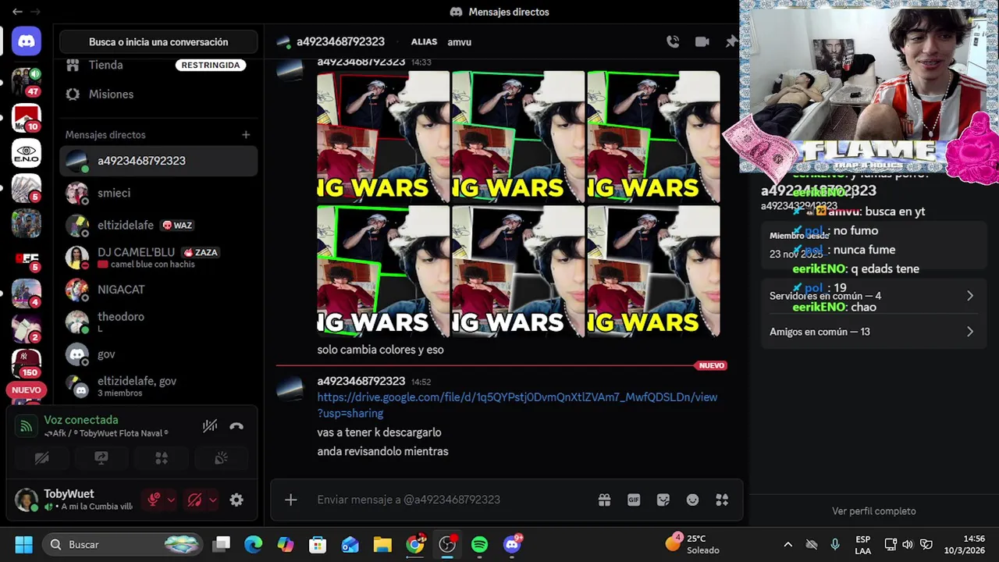Open the sticker picker
The width and height of the screenshot is (999, 562).
tap(663, 500)
